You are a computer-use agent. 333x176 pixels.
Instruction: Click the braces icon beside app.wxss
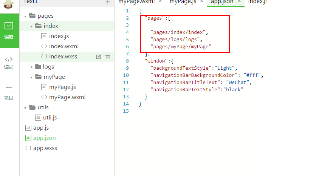pyautogui.click(x=28, y=148)
